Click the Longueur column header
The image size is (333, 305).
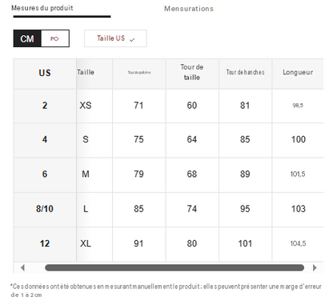[298, 72]
